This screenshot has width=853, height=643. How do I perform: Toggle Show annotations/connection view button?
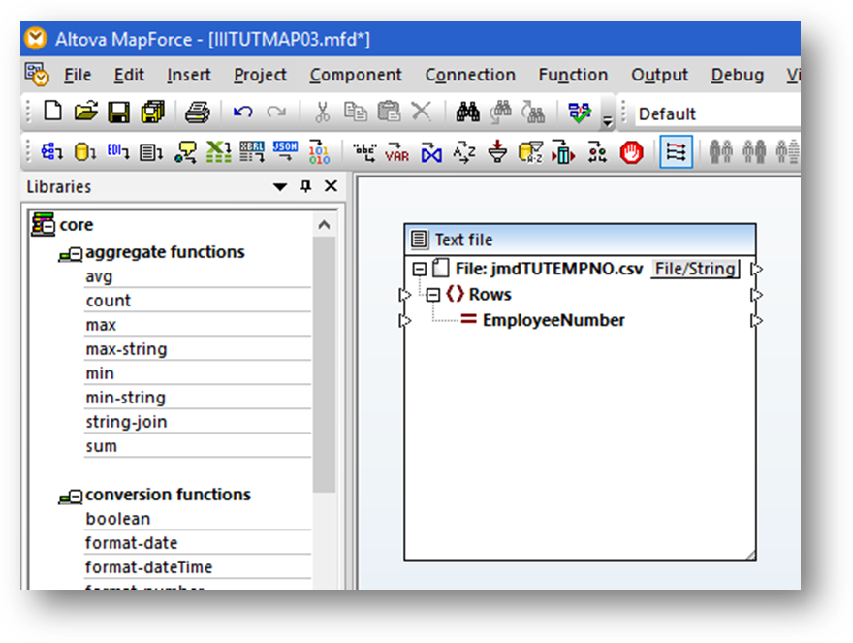pyautogui.click(x=676, y=152)
